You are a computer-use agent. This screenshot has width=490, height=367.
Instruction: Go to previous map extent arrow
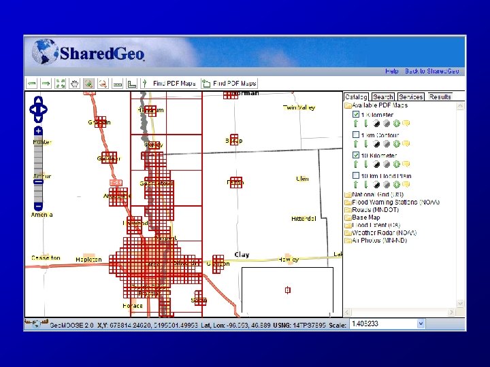pyautogui.click(x=32, y=84)
